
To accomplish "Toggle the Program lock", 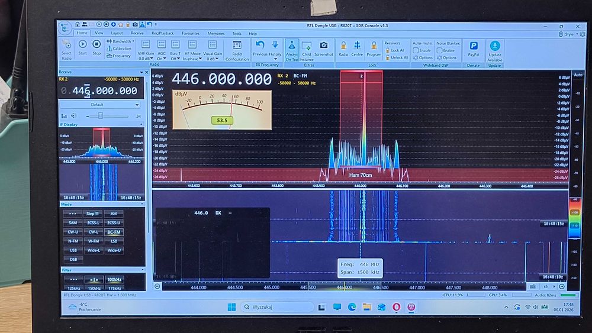I will 374,49.
